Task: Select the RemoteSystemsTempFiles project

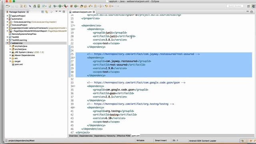Action: point(24,34)
